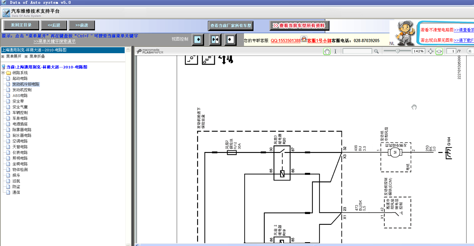Click the document icon beside 仪表电路
This screenshot has width=474, height=246.
click(x=9, y=153)
